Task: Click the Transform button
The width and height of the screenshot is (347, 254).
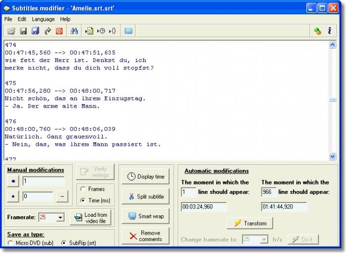Action: [x=250, y=223]
